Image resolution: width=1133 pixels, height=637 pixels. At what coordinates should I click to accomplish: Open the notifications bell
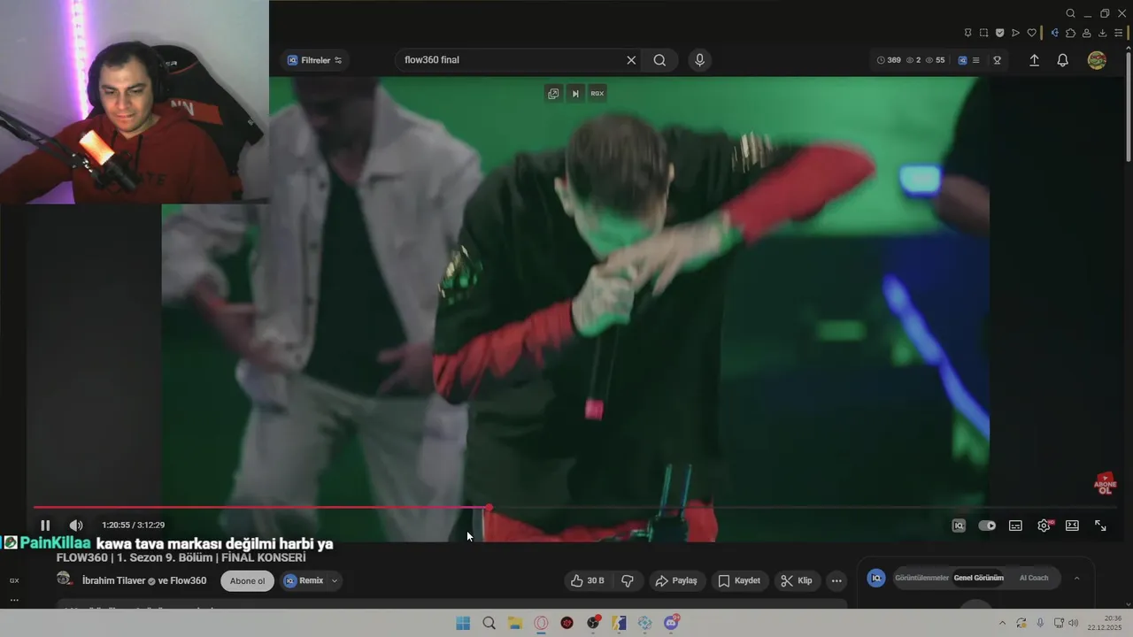click(x=1062, y=60)
